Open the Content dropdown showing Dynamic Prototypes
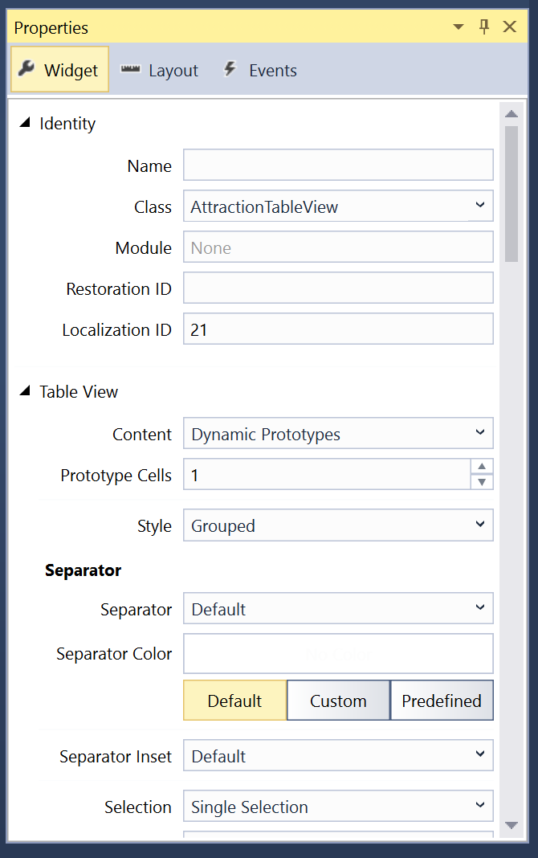This screenshot has width=538, height=858. tap(481, 433)
